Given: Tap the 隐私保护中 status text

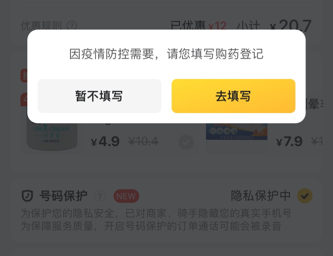Looking at the screenshot, I should 261,195.
